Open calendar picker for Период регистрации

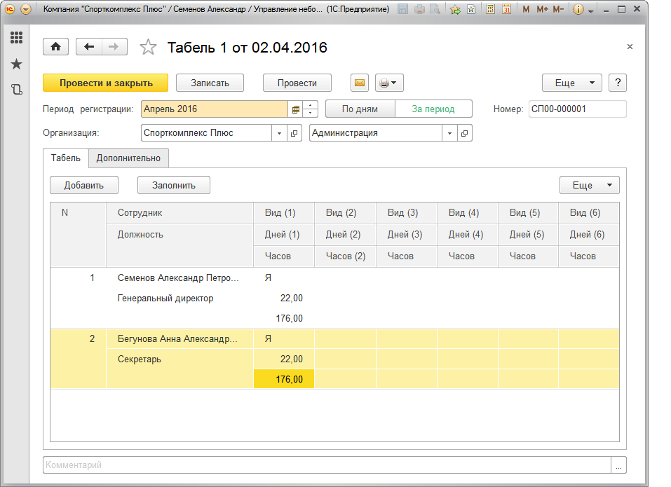click(x=295, y=109)
